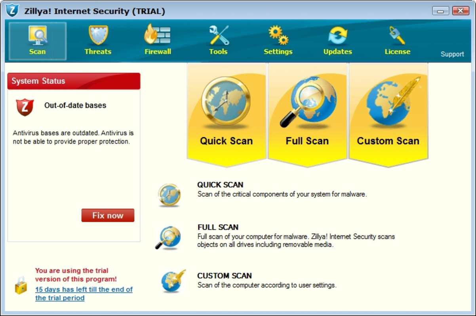Click the red Zillya shield status icon

click(x=25, y=107)
